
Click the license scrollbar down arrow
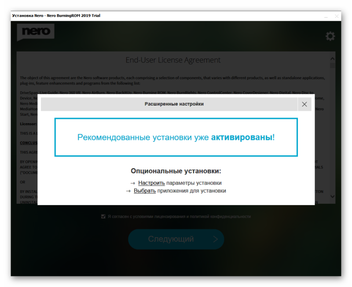pos(333,196)
